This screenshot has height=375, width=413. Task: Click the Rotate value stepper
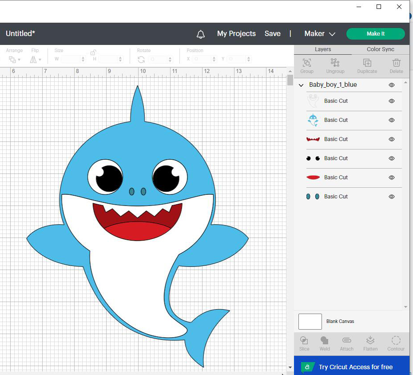click(170, 59)
